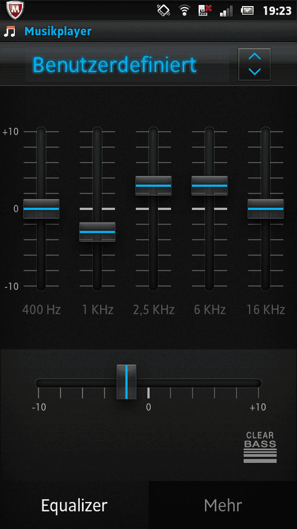Click the 16 KHz slider handle
This screenshot has height=529, width=297.
(266, 209)
